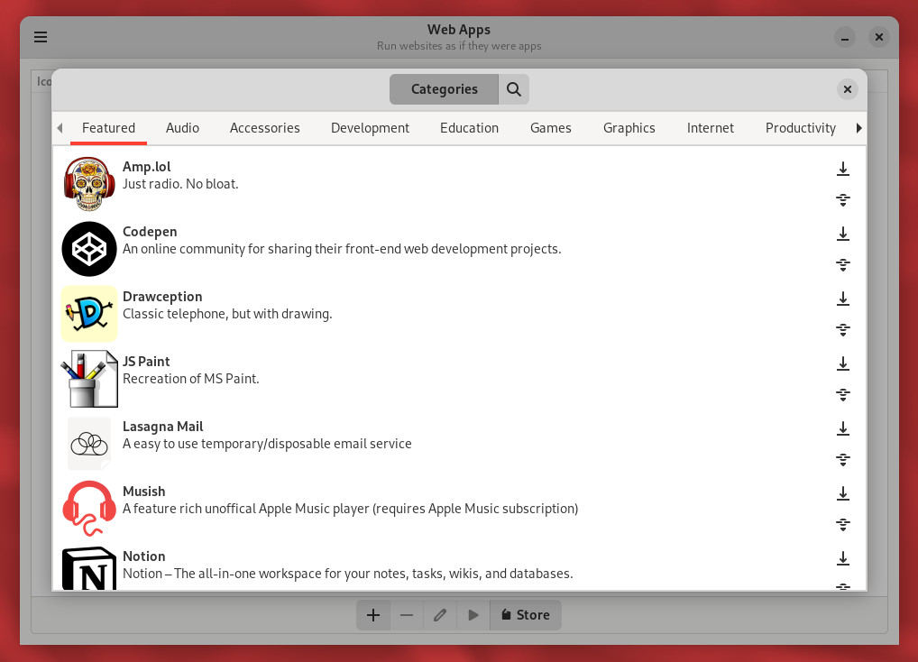The image size is (918, 662).
Task: Download the Drawception web app
Action: coord(842,299)
